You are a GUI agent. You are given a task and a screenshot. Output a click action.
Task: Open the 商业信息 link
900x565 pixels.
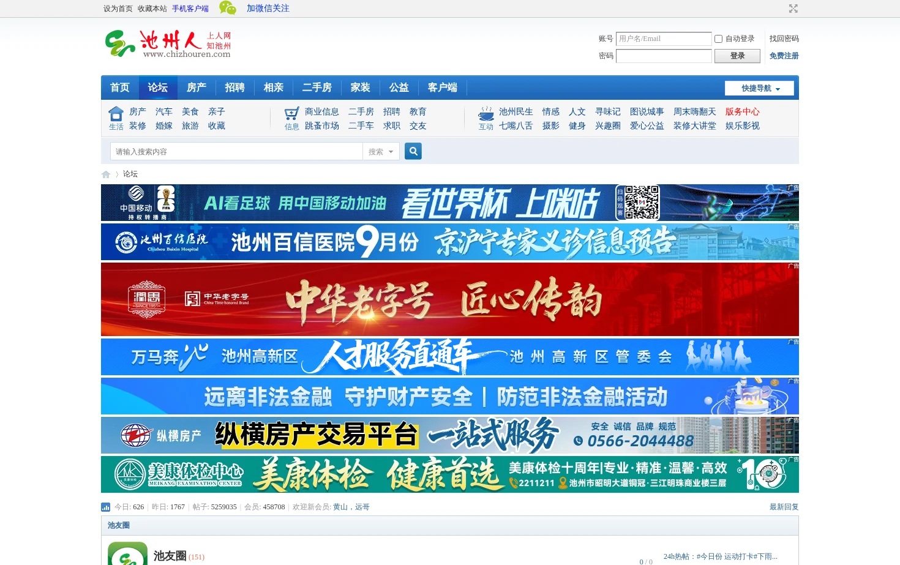(x=322, y=111)
